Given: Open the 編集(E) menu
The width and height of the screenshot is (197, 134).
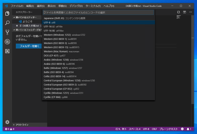Looking at the screenshot, I should (30, 6).
